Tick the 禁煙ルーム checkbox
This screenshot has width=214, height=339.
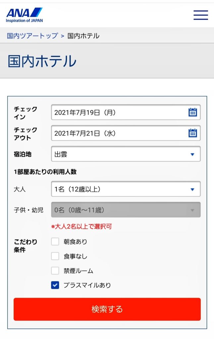(x=55, y=271)
